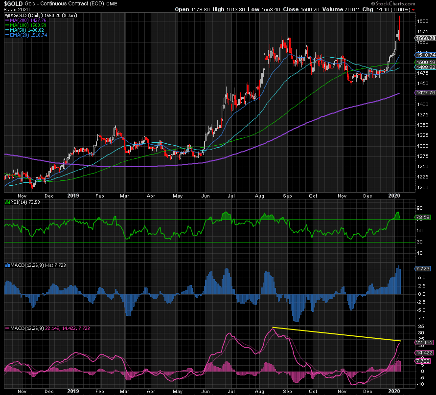The width and height of the screenshot is (436, 395).
Task: Click the 1200 price axis label
Action: coord(423,188)
